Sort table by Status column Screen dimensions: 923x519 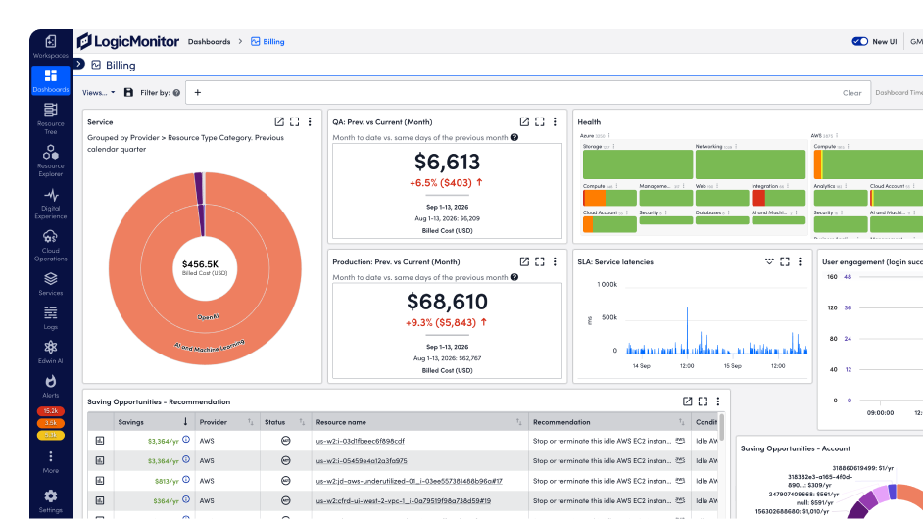pos(285,421)
